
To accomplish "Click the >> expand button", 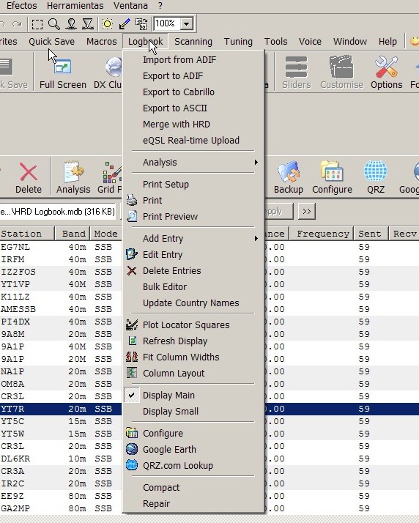I will [307, 211].
